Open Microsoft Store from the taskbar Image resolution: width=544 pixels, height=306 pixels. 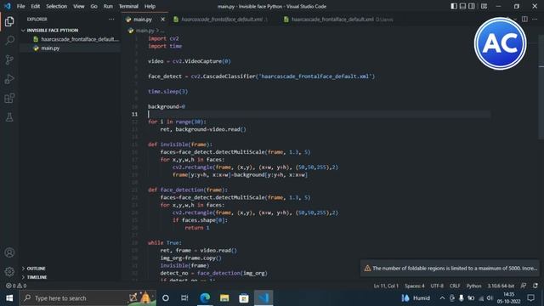244,298
